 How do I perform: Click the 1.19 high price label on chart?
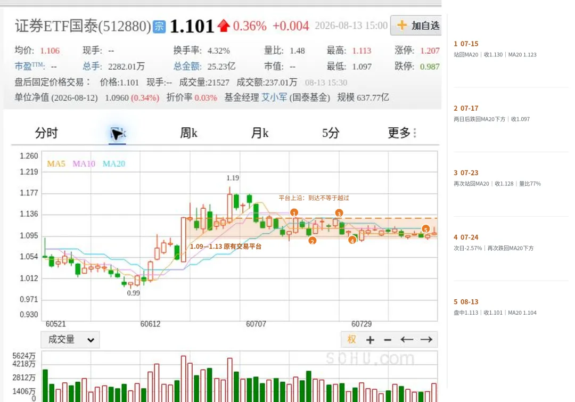233,178
